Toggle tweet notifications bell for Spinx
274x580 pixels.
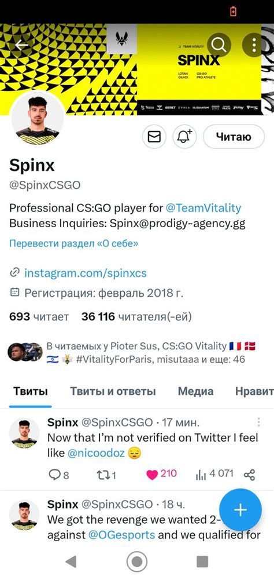tap(184, 137)
